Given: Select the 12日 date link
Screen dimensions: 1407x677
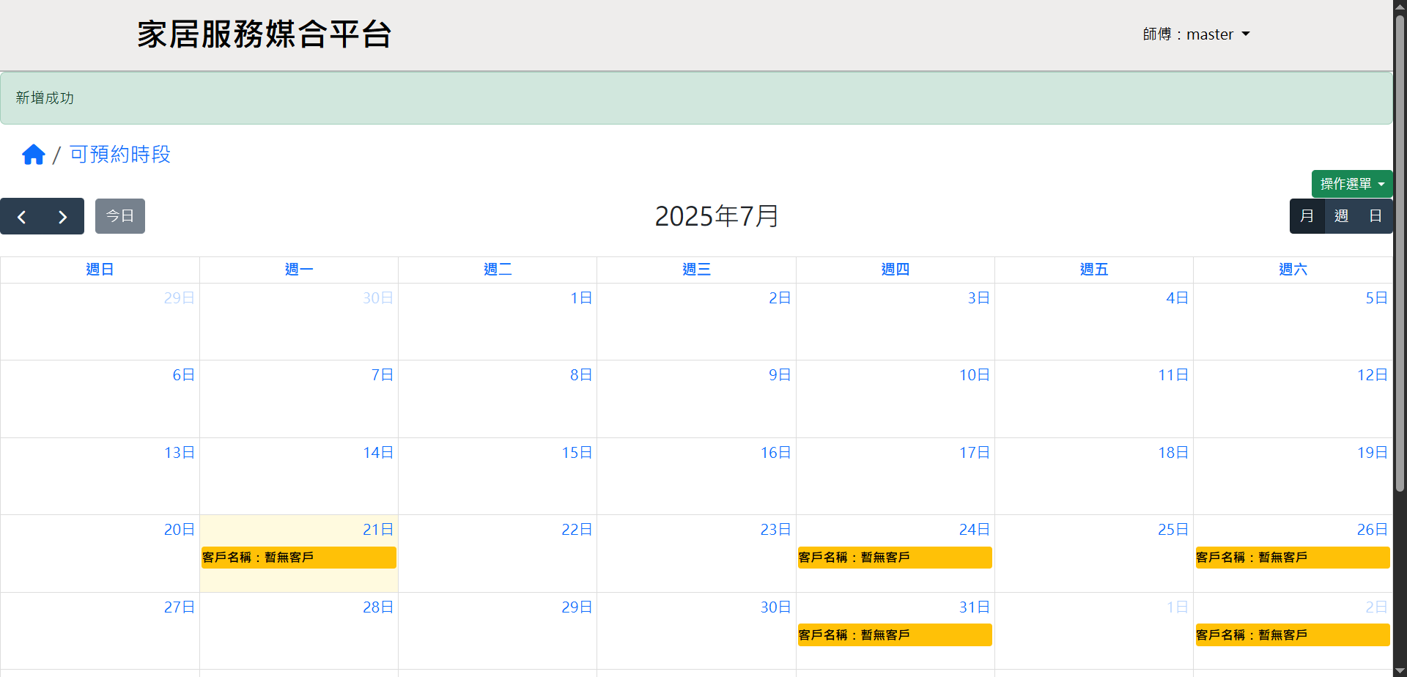Looking at the screenshot, I should (x=1373, y=375).
